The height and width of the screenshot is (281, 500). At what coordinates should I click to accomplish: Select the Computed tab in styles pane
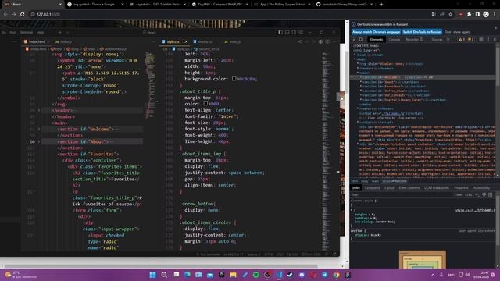tap(372, 188)
